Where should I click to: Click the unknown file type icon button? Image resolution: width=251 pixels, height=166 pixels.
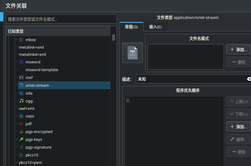132,53
